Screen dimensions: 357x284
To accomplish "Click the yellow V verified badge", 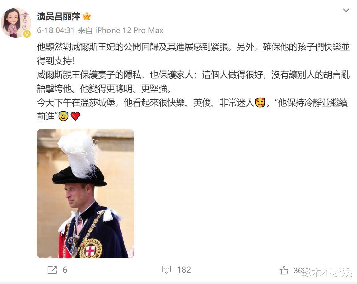I will [27, 34].
